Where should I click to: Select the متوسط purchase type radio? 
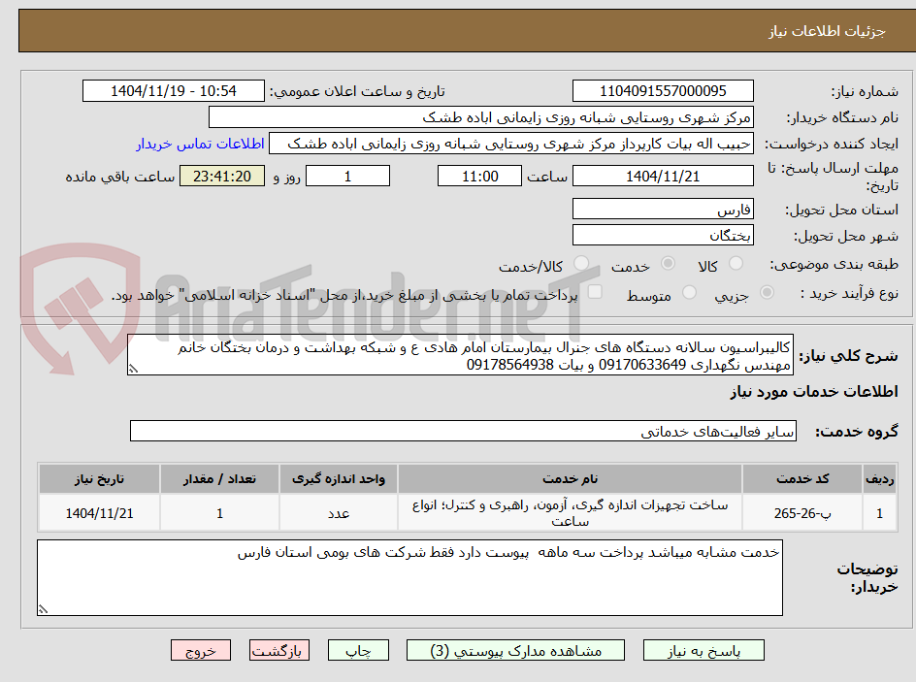(x=689, y=292)
